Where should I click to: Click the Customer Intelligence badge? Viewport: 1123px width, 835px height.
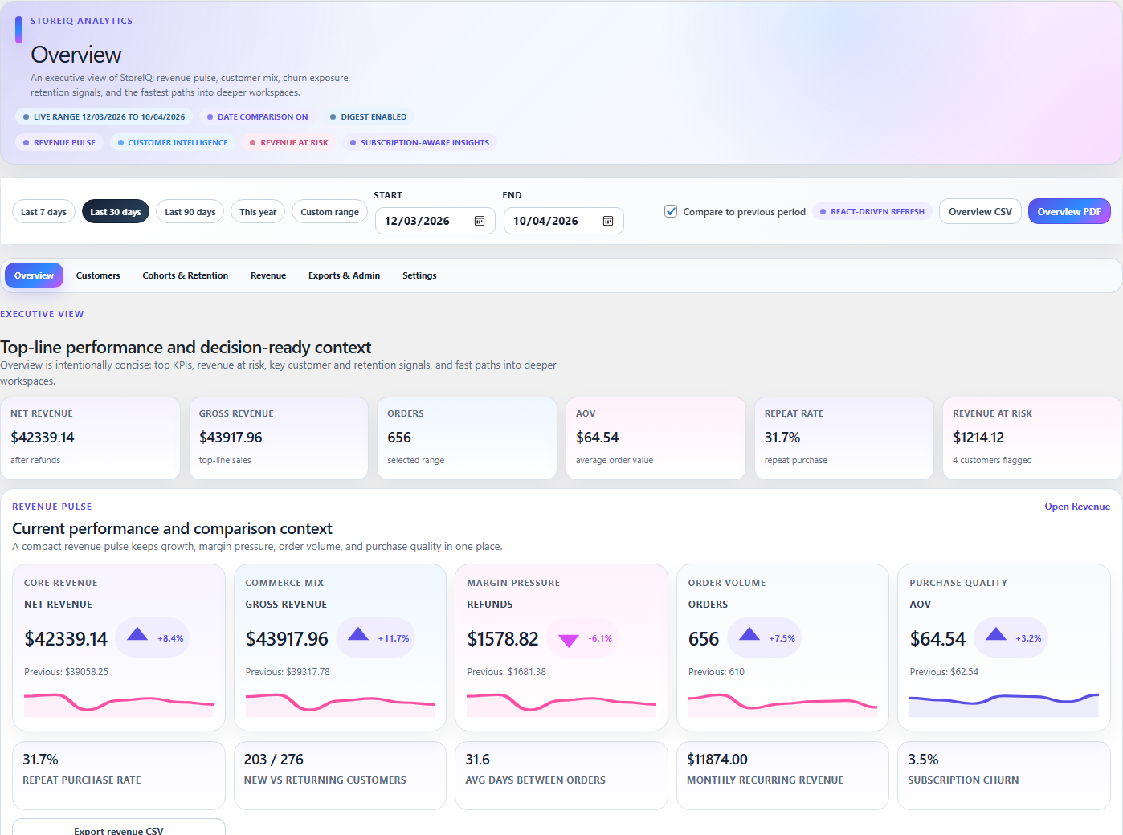pyautogui.click(x=172, y=142)
